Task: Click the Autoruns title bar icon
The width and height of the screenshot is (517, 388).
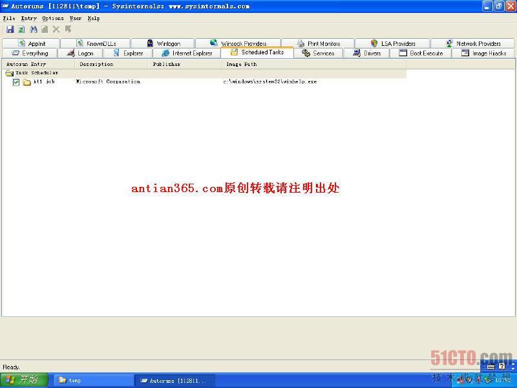Action: point(5,6)
